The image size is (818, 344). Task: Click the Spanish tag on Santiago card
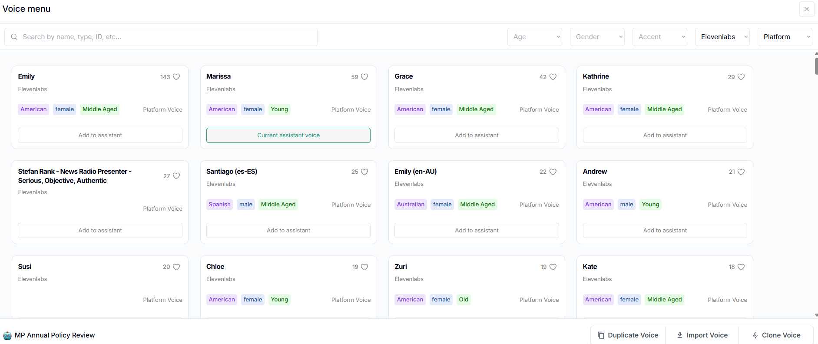(219, 205)
